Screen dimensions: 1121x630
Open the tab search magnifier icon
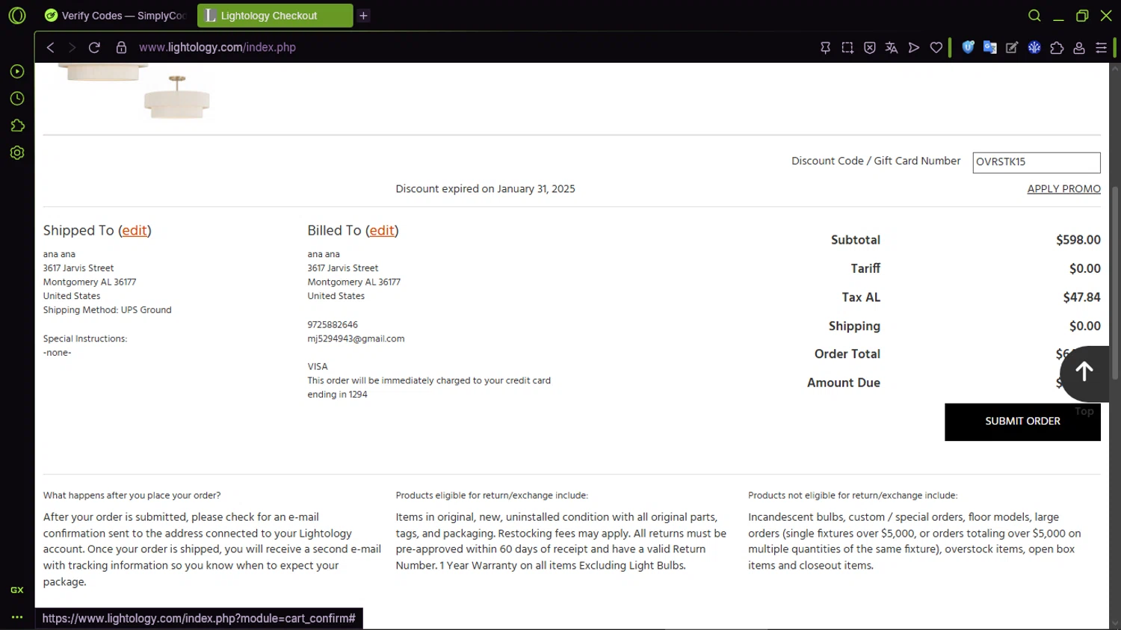tap(1034, 16)
